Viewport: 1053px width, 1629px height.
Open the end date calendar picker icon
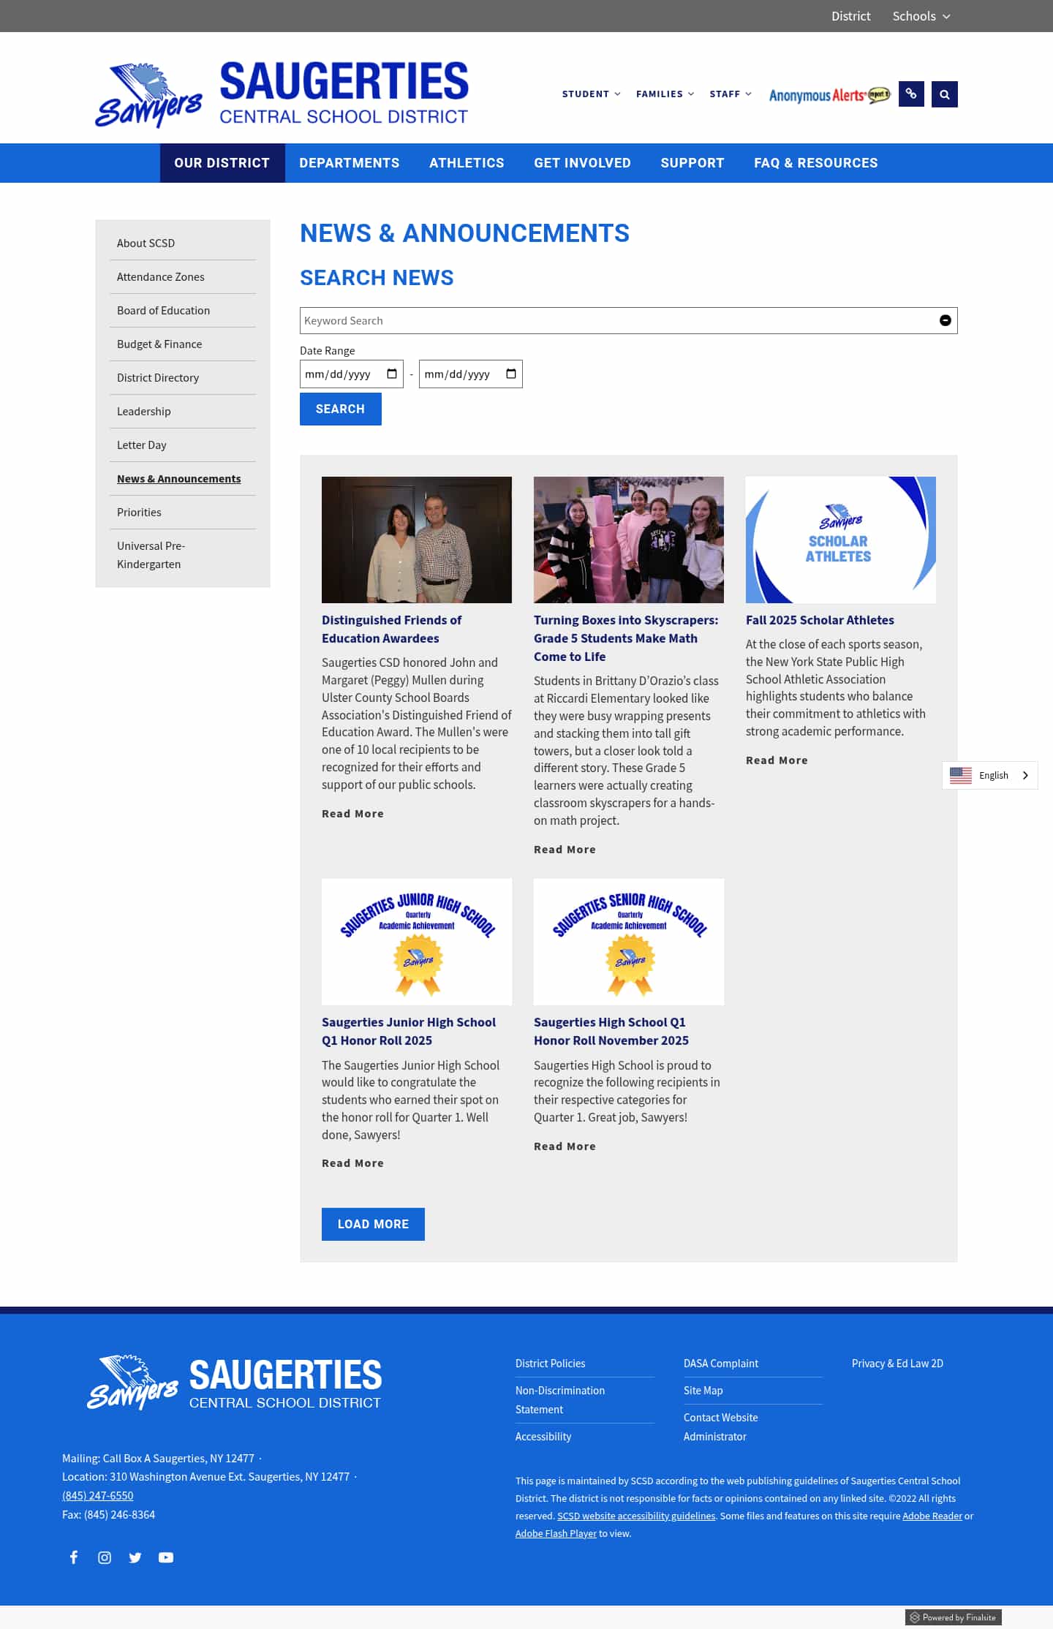point(511,374)
